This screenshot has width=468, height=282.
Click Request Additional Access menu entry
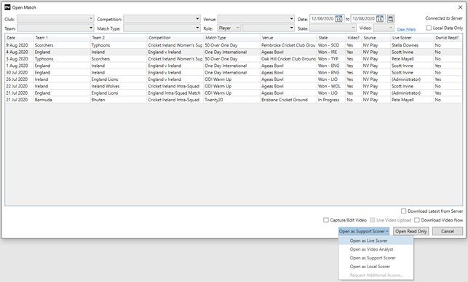click(x=376, y=275)
